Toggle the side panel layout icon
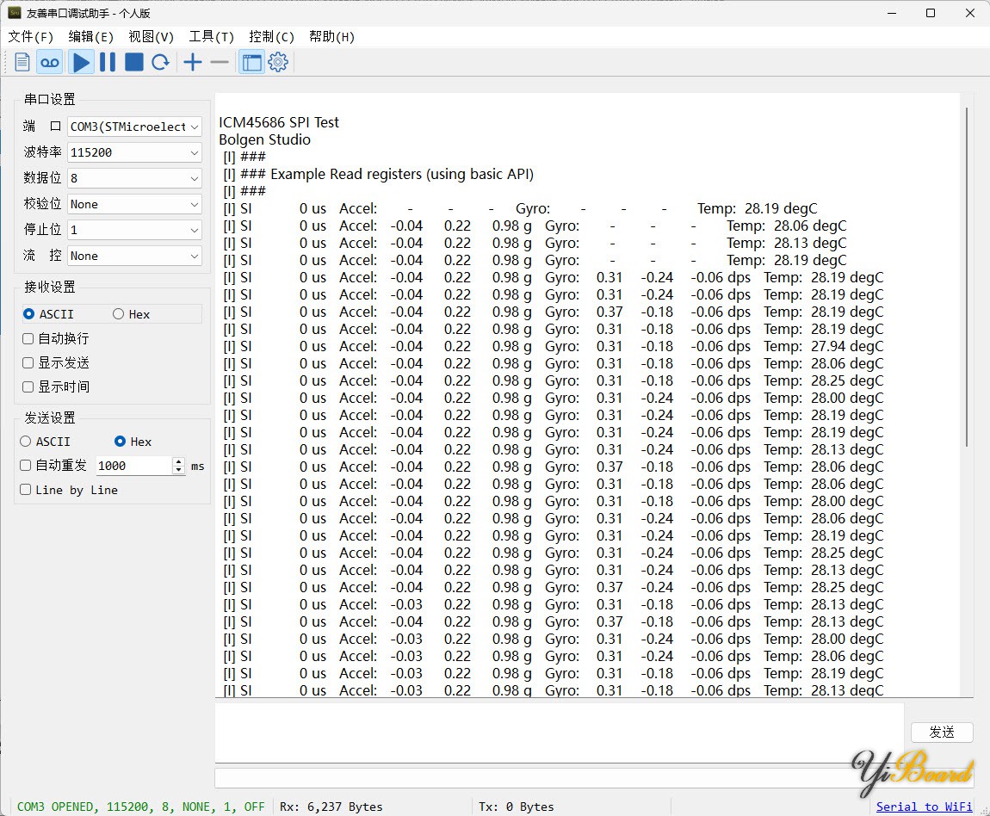This screenshot has height=816, width=990. 251,63
